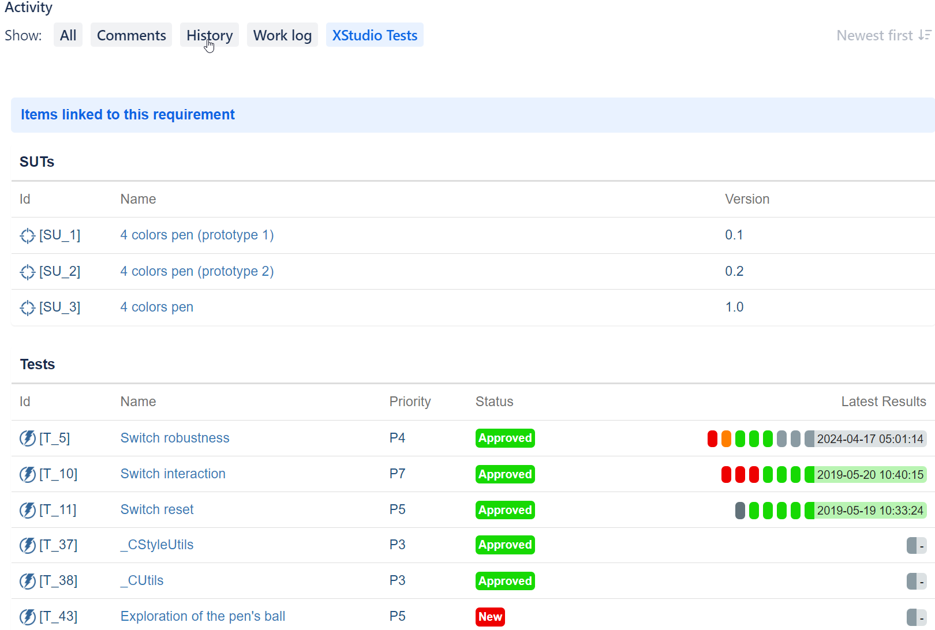This screenshot has height=630, width=935.
Task: Open the Switch reset test
Action: click(x=156, y=509)
